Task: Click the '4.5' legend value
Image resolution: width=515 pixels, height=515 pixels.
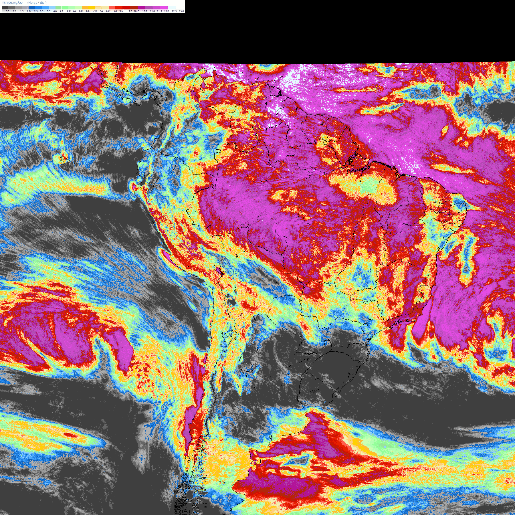Action: pos(61,11)
